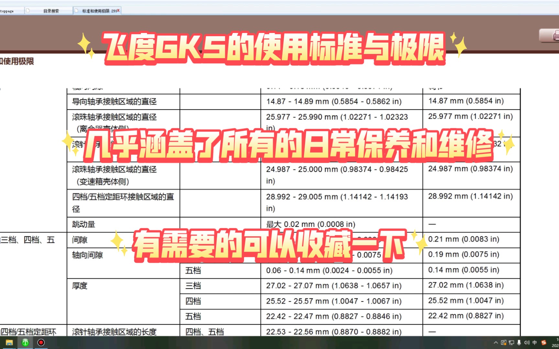
Task: Click the 0.06 - 0.14 mm standard value
Action: point(329,270)
